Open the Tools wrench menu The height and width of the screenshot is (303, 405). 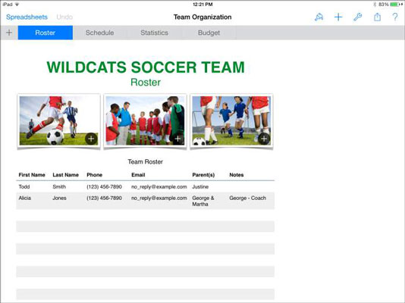(x=357, y=17)
